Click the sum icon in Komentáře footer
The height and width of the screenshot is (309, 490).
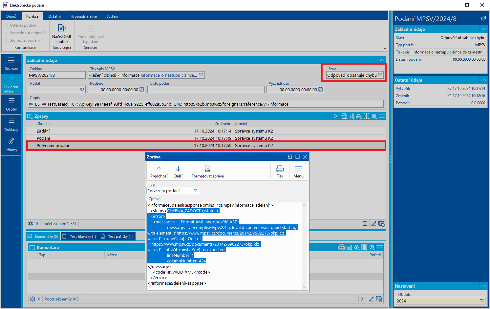point(363,299)
